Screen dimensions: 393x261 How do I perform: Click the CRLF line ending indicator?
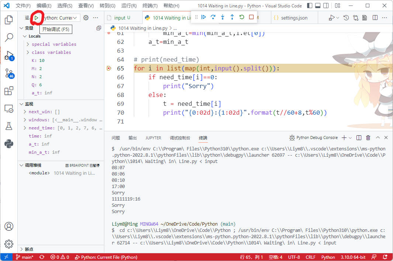pyautogui.click(x=310, y=257)
